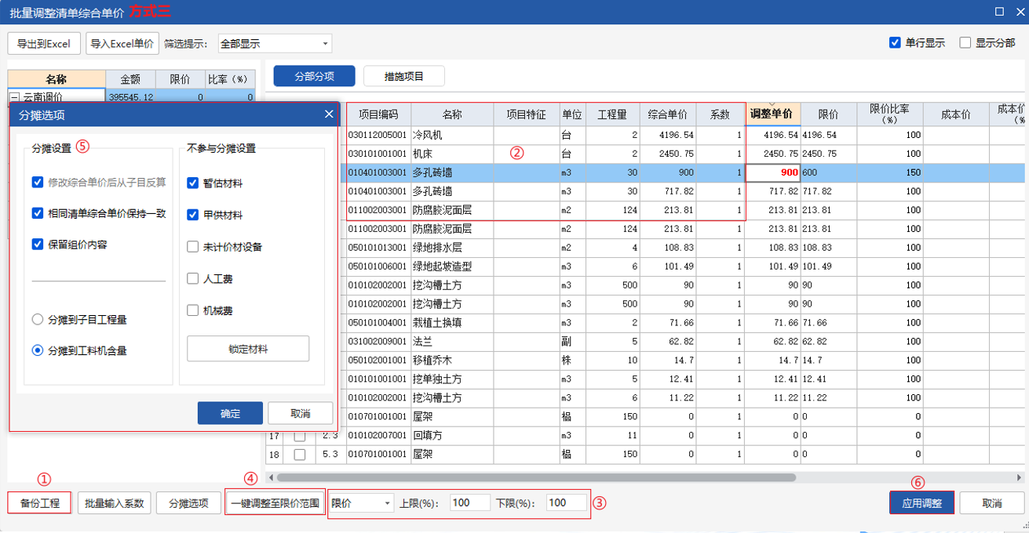The image size is (1029, 533).
Task: Click 调整单价 column header
Action: pos(772,114)
